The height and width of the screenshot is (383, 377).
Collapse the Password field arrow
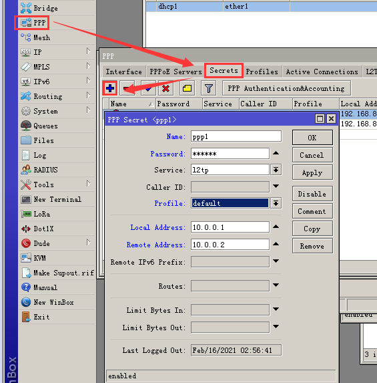tap(276, 153)
